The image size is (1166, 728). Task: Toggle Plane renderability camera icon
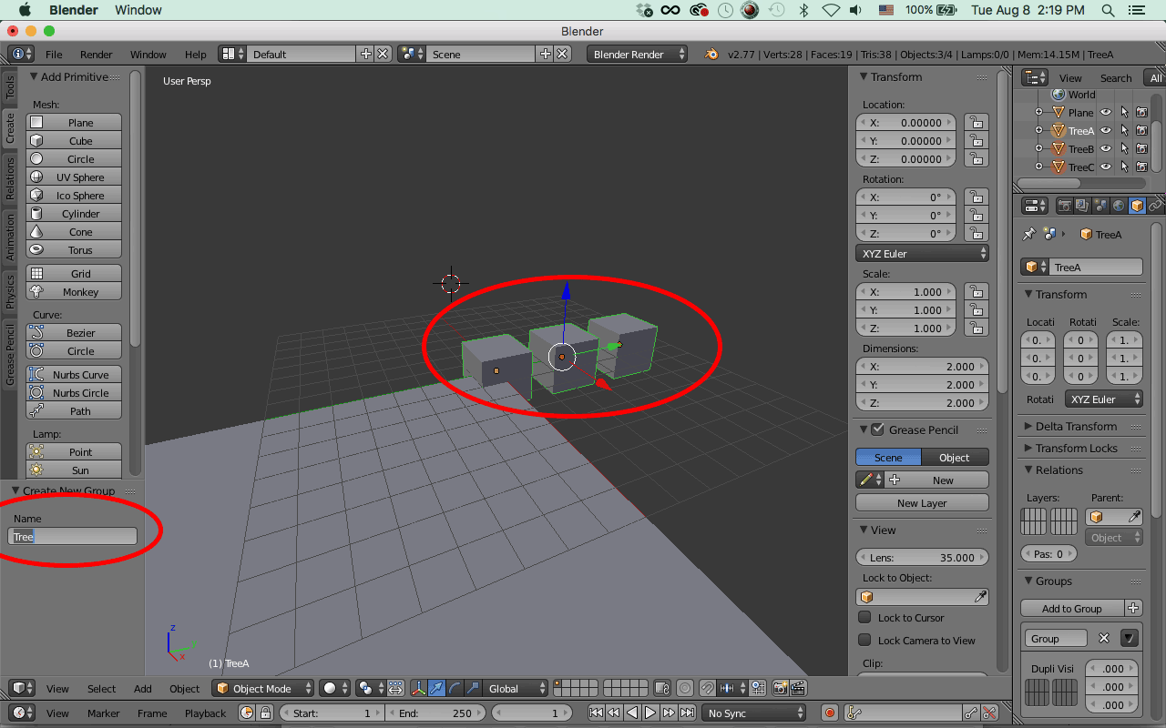[1141, 112]
